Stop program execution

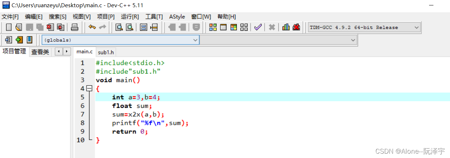click(x=272, y=27)
